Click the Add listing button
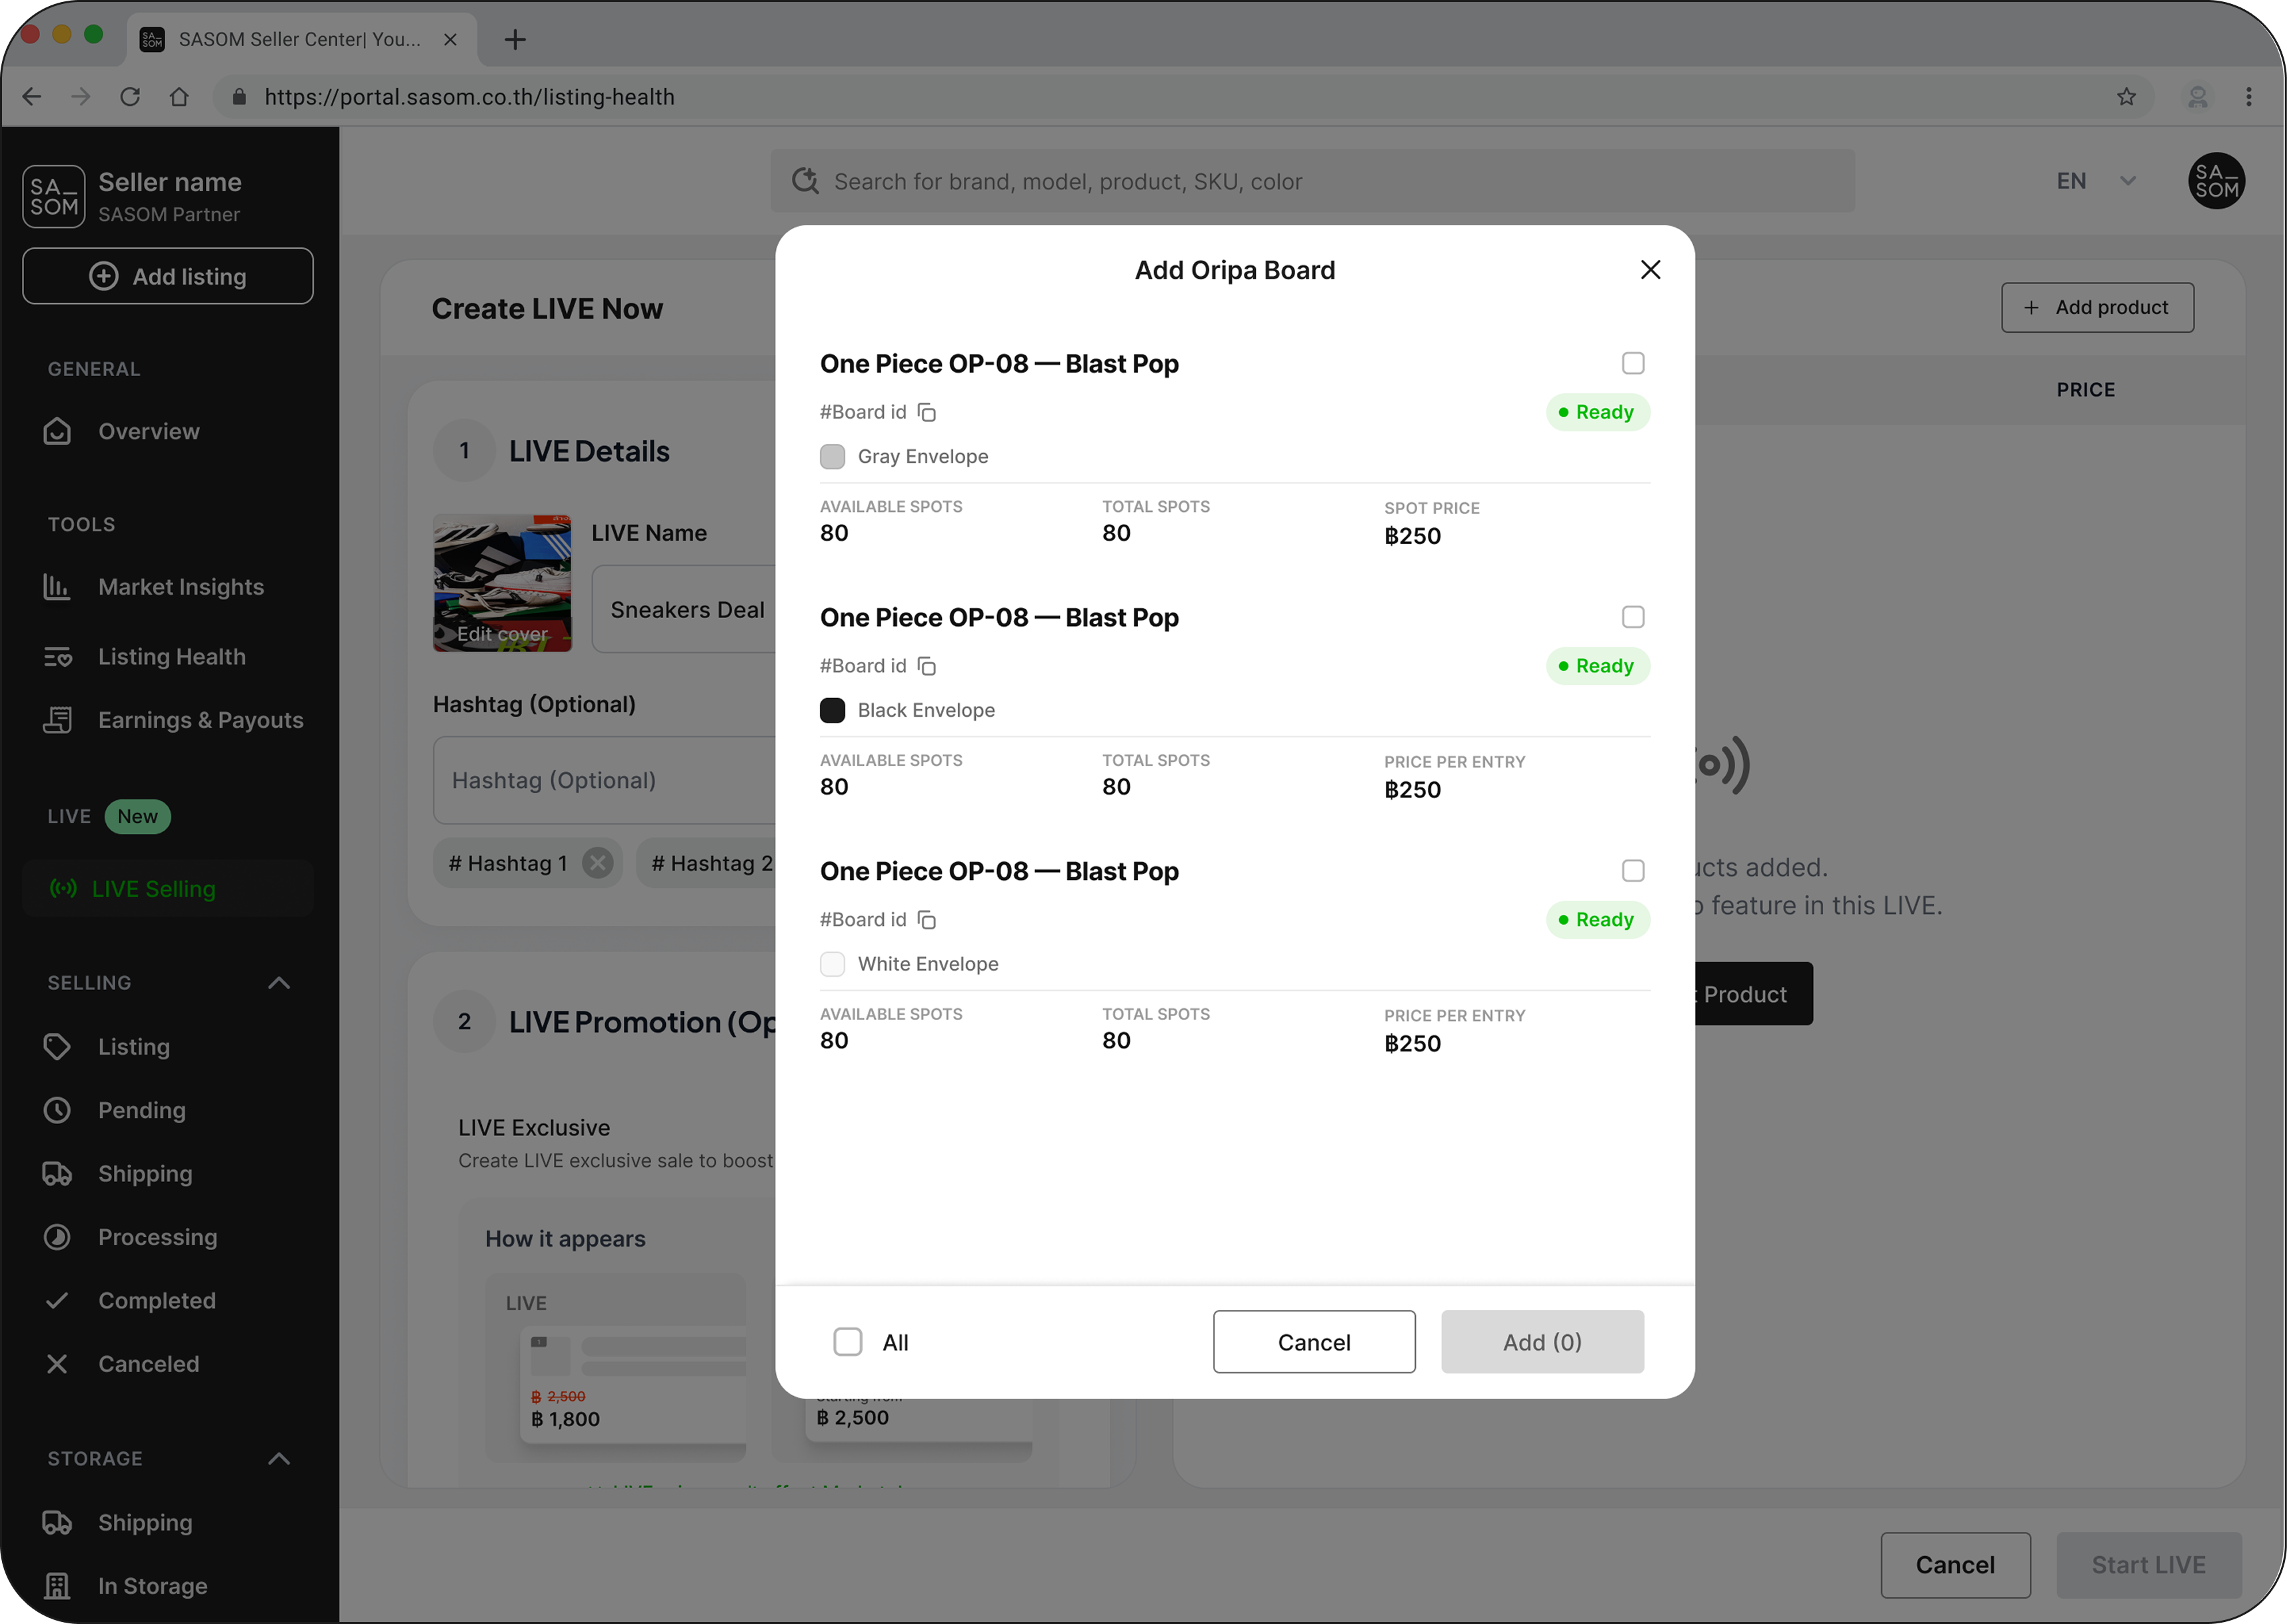Image resolution: width=2287 pixels, height=1624 pixels. (168, 277)
